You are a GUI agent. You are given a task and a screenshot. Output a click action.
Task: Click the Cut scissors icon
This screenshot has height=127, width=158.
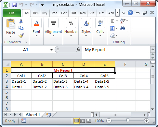pos(21,21)
